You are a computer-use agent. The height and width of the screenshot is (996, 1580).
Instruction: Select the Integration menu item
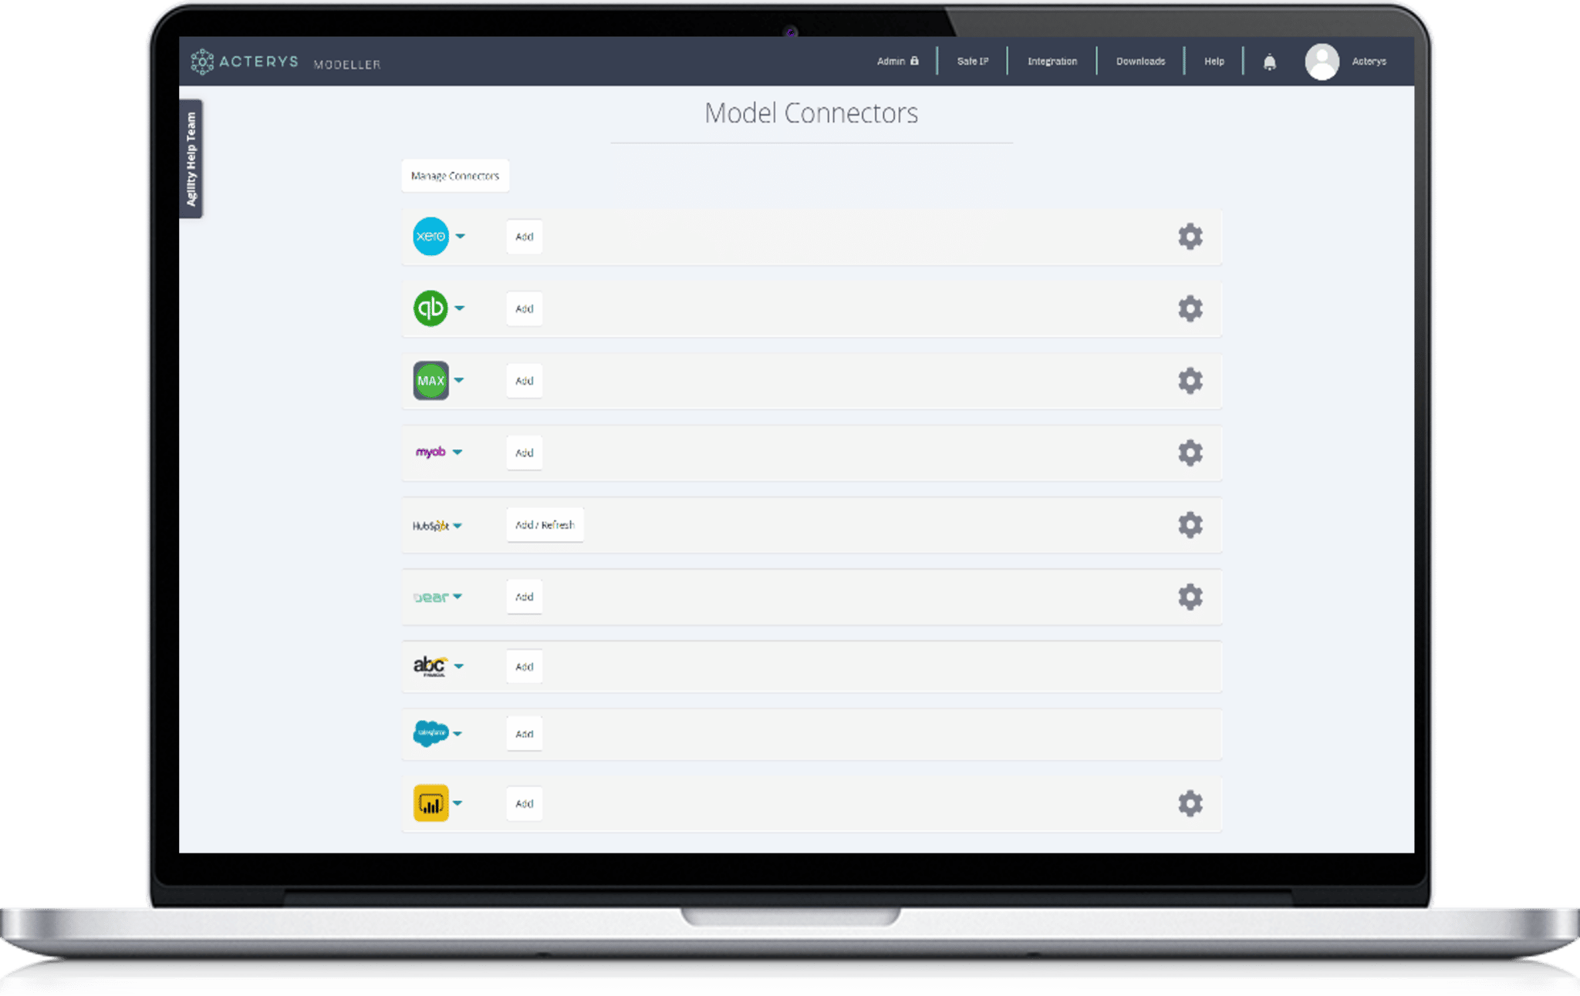pyautogui.click(x=1052, y=61)
